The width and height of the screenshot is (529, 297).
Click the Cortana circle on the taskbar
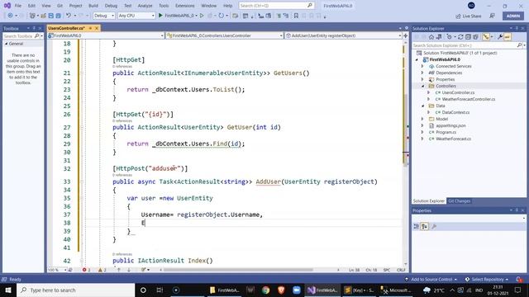point(143,290)
